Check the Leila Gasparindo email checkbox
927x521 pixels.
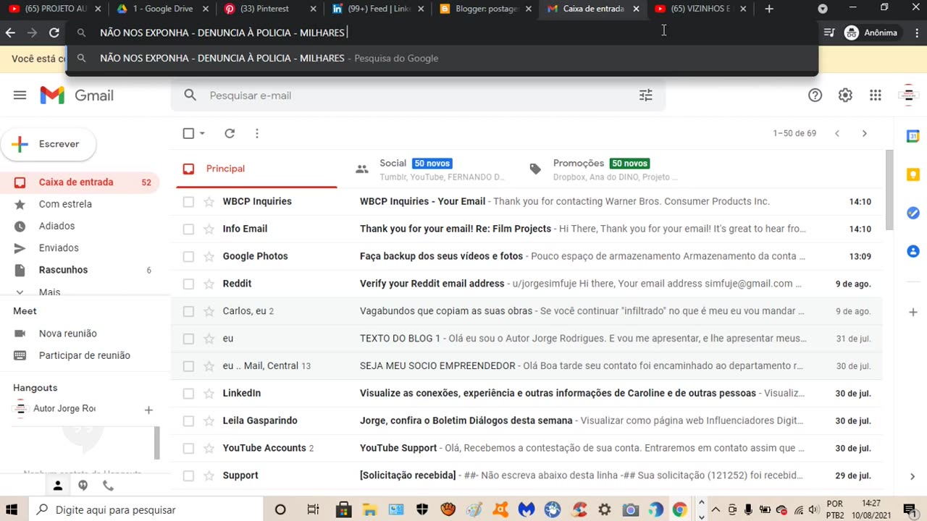(x=188, y=421)
